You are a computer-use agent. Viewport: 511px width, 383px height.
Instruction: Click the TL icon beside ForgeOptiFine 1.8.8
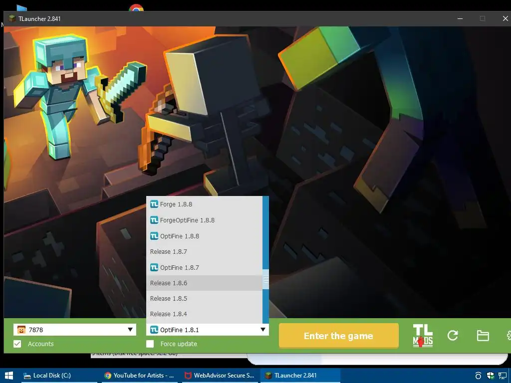pos(154,220)
